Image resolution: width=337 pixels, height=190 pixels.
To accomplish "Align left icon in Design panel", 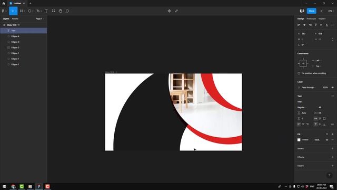I will 299,25.
